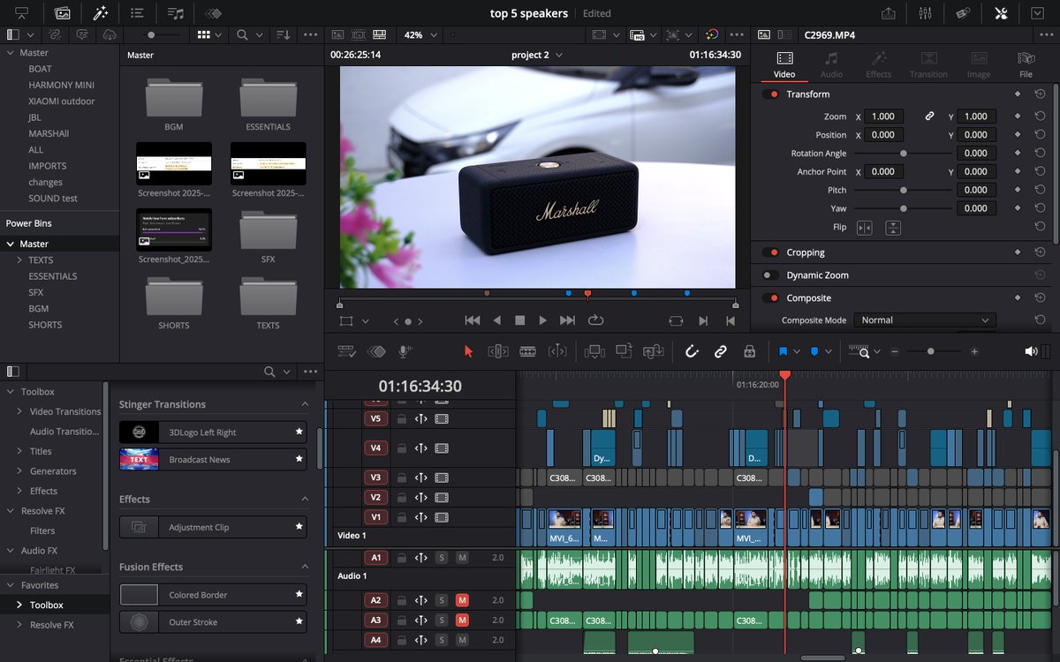This screenshot has height=662, width=1060.
Task: Solo track A1 with S button
Action: pyautogui.click(x=442, y=558)
